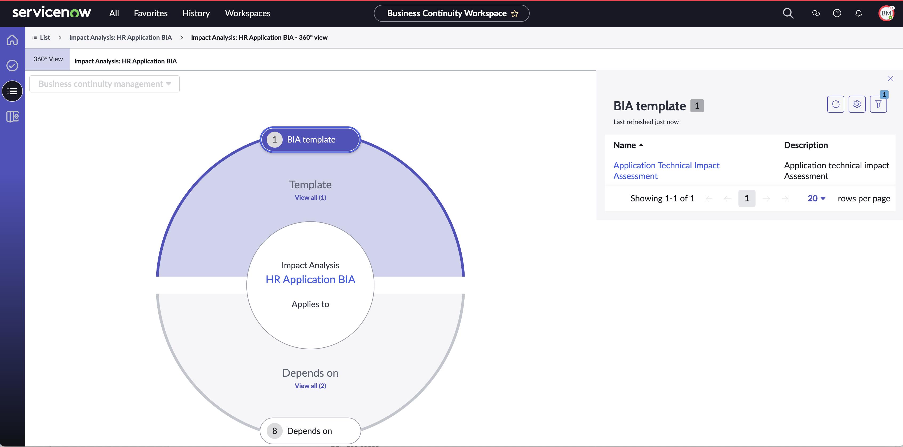Screen dimensions: 903x447
Task: Click the BIA template node pill
Action: pyautogui.click(x=310, y=140)
